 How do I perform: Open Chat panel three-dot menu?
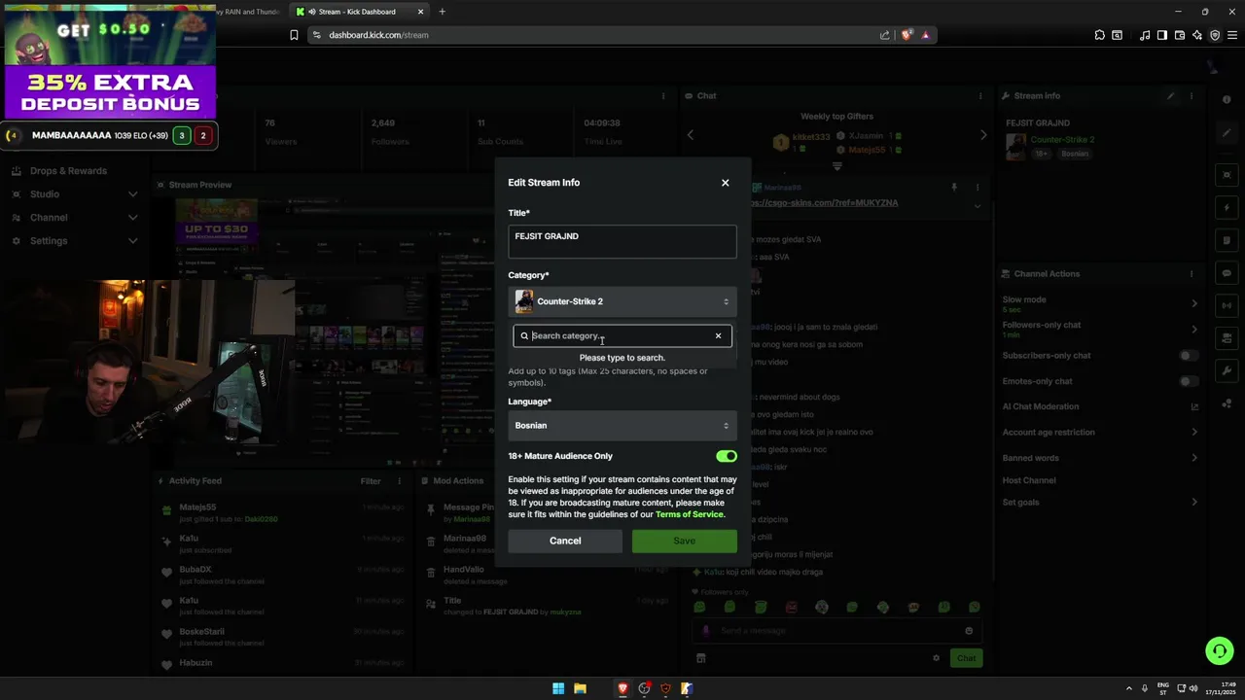click(980, 96)
